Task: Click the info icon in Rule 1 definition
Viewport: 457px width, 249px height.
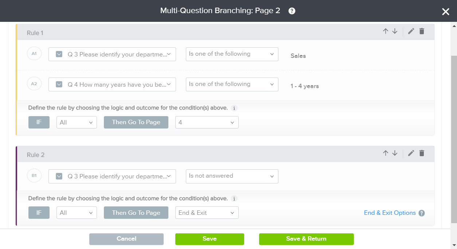Action: tap(234, 108)
